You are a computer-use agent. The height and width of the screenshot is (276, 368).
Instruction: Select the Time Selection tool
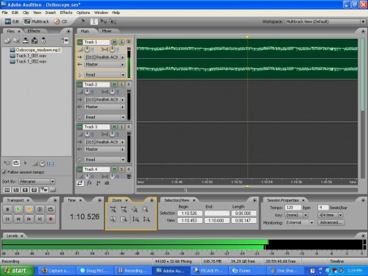(x=93, y=21)
